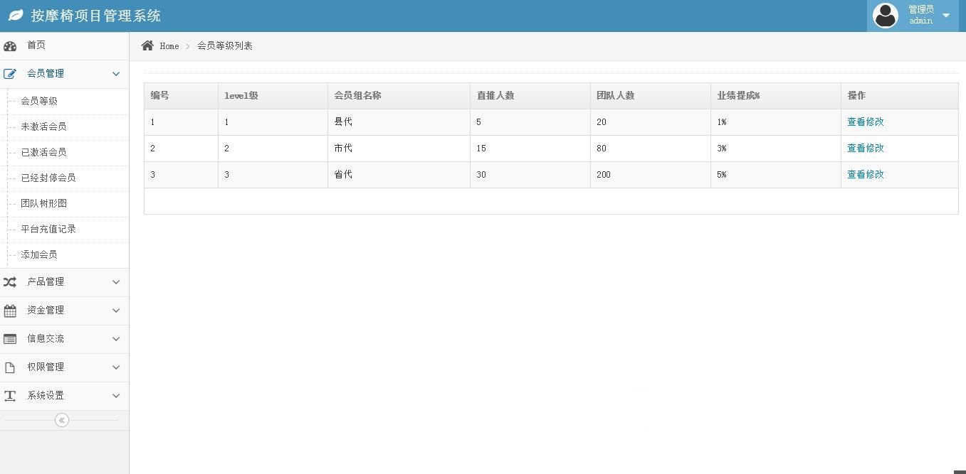
Task: Click the shuffle icon beside 产品管理
Action: [x=10, y=282]
